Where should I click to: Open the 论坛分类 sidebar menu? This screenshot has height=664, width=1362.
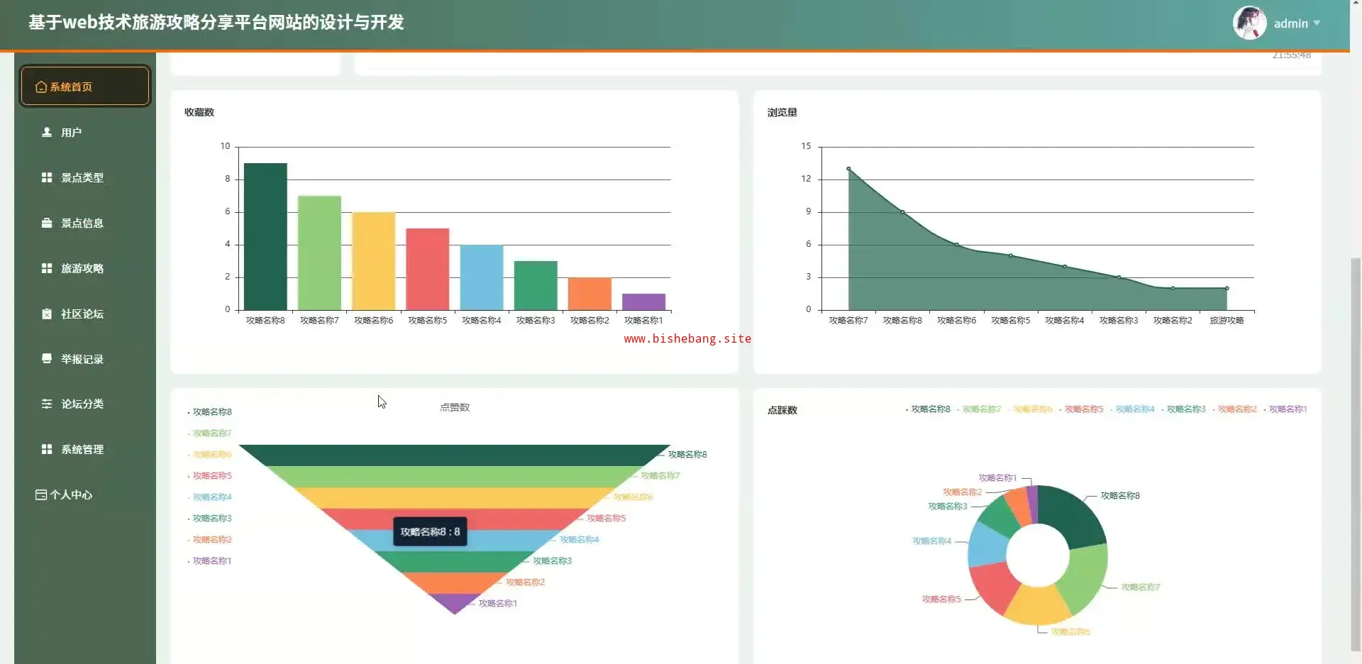[x=85, y=404]
